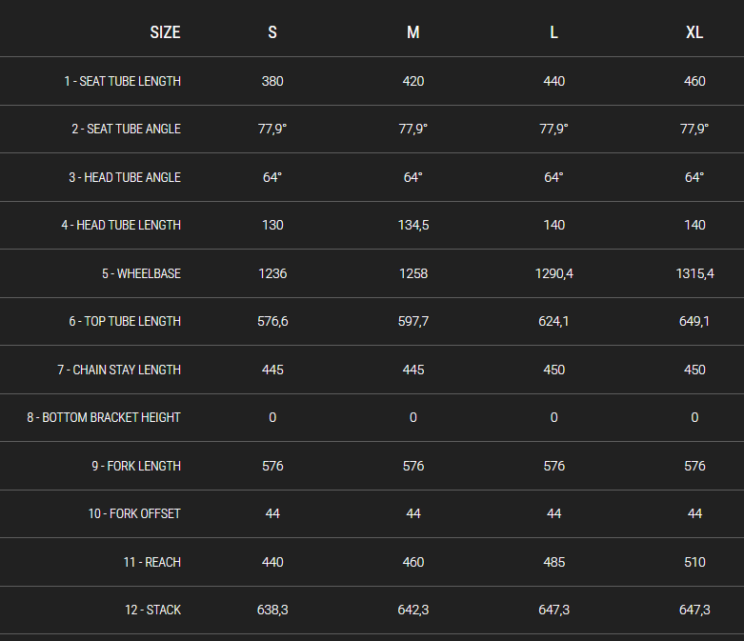Click the SIZE header cell
Viewport: 744px width, 641px height.
point(165,32)
